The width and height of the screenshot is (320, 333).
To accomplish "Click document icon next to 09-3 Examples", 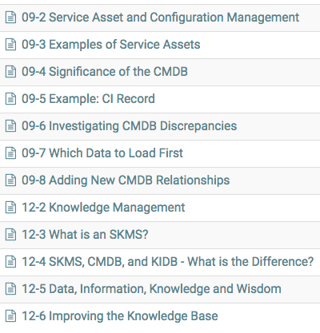I will tap(10, 45).
